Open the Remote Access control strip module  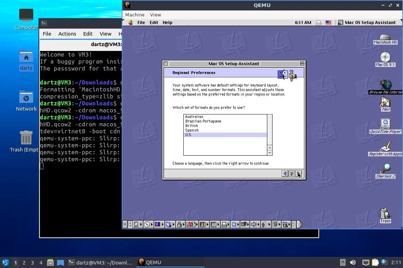(245, 224)
